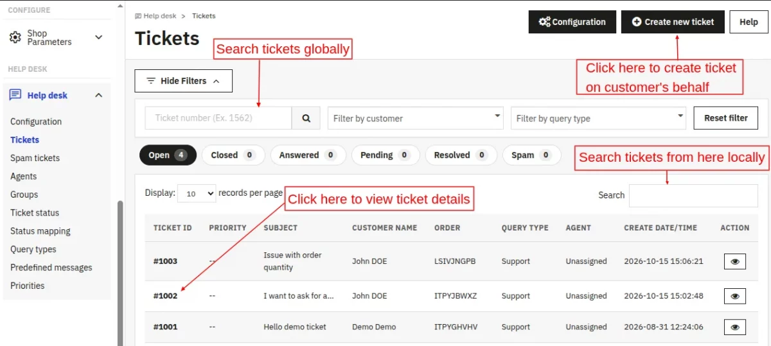Open Query types in sidebar
The image size is (771, 346).
click(x=33, y=249)
